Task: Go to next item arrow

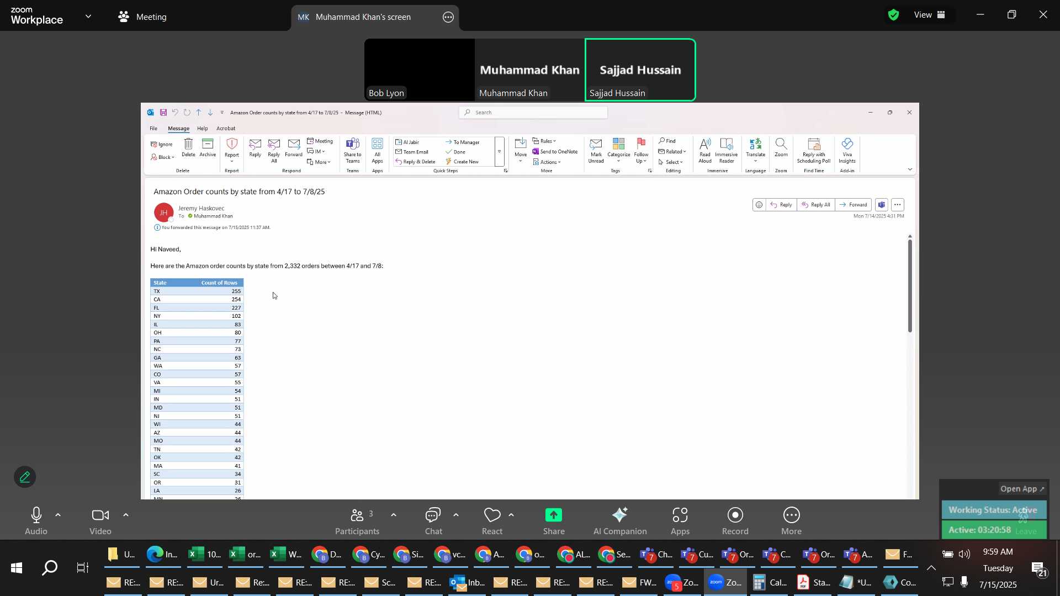Action: [x=210, y=113]
